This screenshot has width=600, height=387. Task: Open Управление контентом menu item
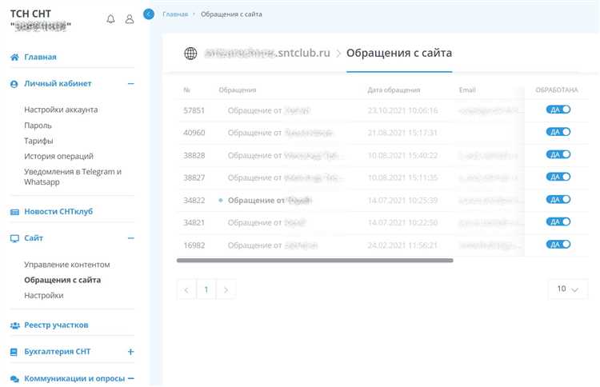pyautogui.click(x=67, y=265)
